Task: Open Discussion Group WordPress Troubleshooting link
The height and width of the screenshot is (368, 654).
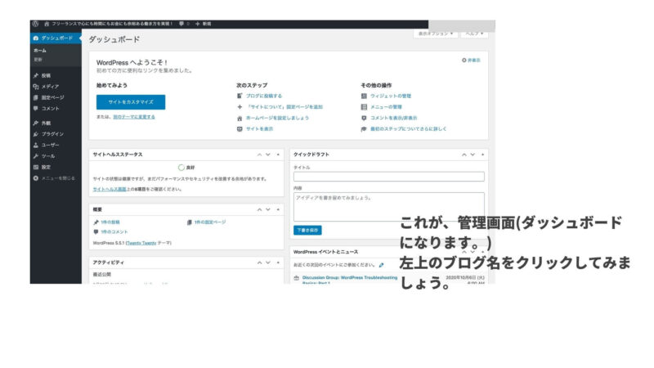Action: [350, 280]
